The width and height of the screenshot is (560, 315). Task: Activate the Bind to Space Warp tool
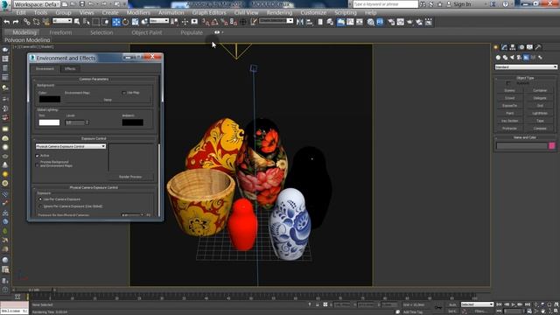point(45,22)
